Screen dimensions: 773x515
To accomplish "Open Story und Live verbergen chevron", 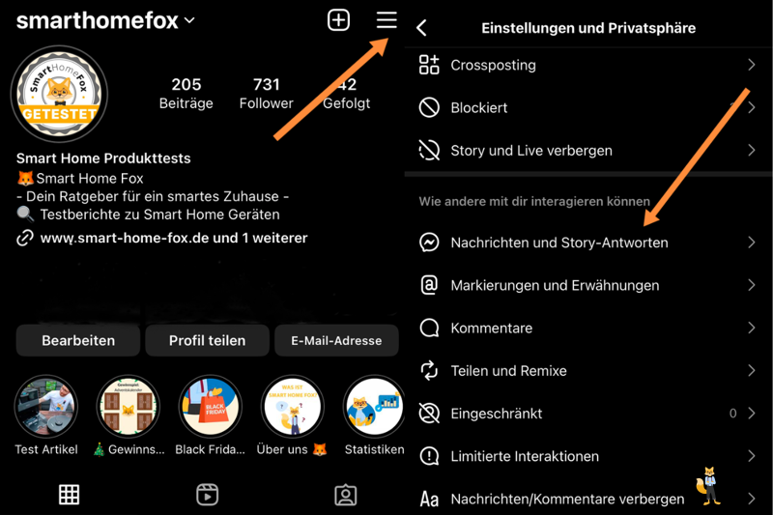I will point(751,151).
